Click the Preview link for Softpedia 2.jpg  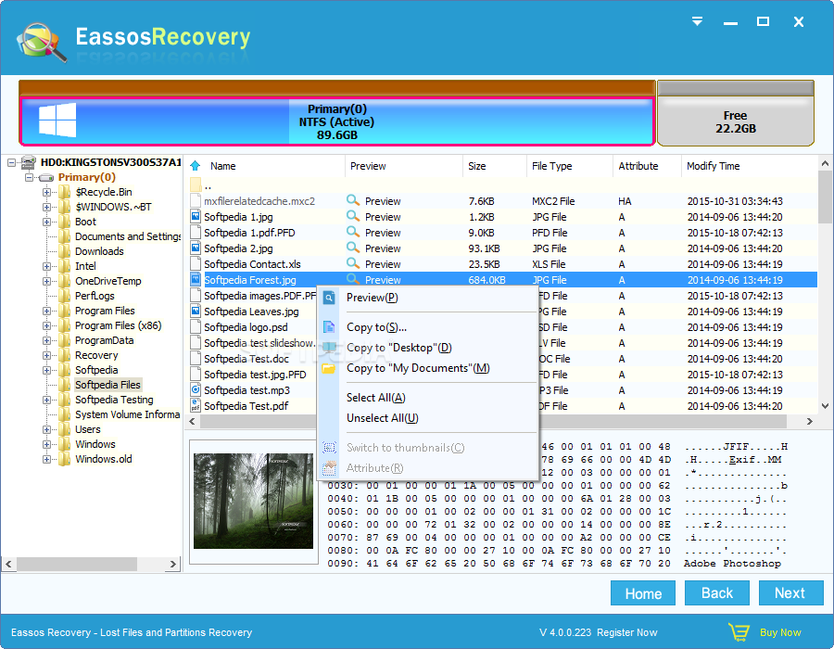pos(383,248)
